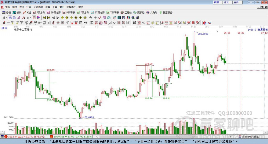Expand the volume panel up-arrow button
Image resolution: width=268 pixels, height=144 pixels.
[2, 132]
